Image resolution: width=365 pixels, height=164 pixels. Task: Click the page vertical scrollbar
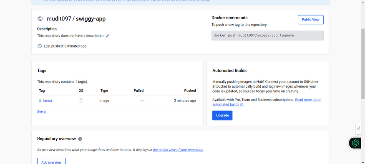click(362, 63)
